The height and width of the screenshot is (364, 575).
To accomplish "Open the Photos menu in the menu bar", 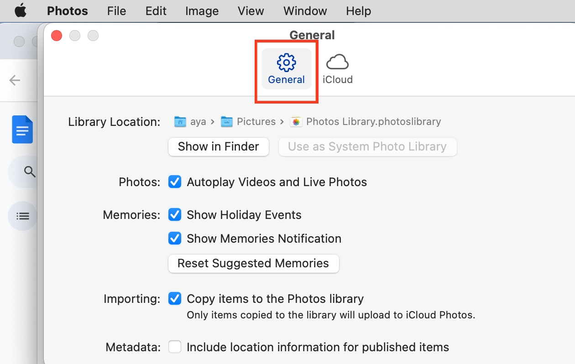I will coord(67,10).
